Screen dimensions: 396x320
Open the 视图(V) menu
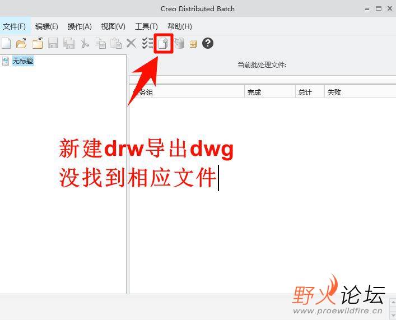tap(113, 26)
